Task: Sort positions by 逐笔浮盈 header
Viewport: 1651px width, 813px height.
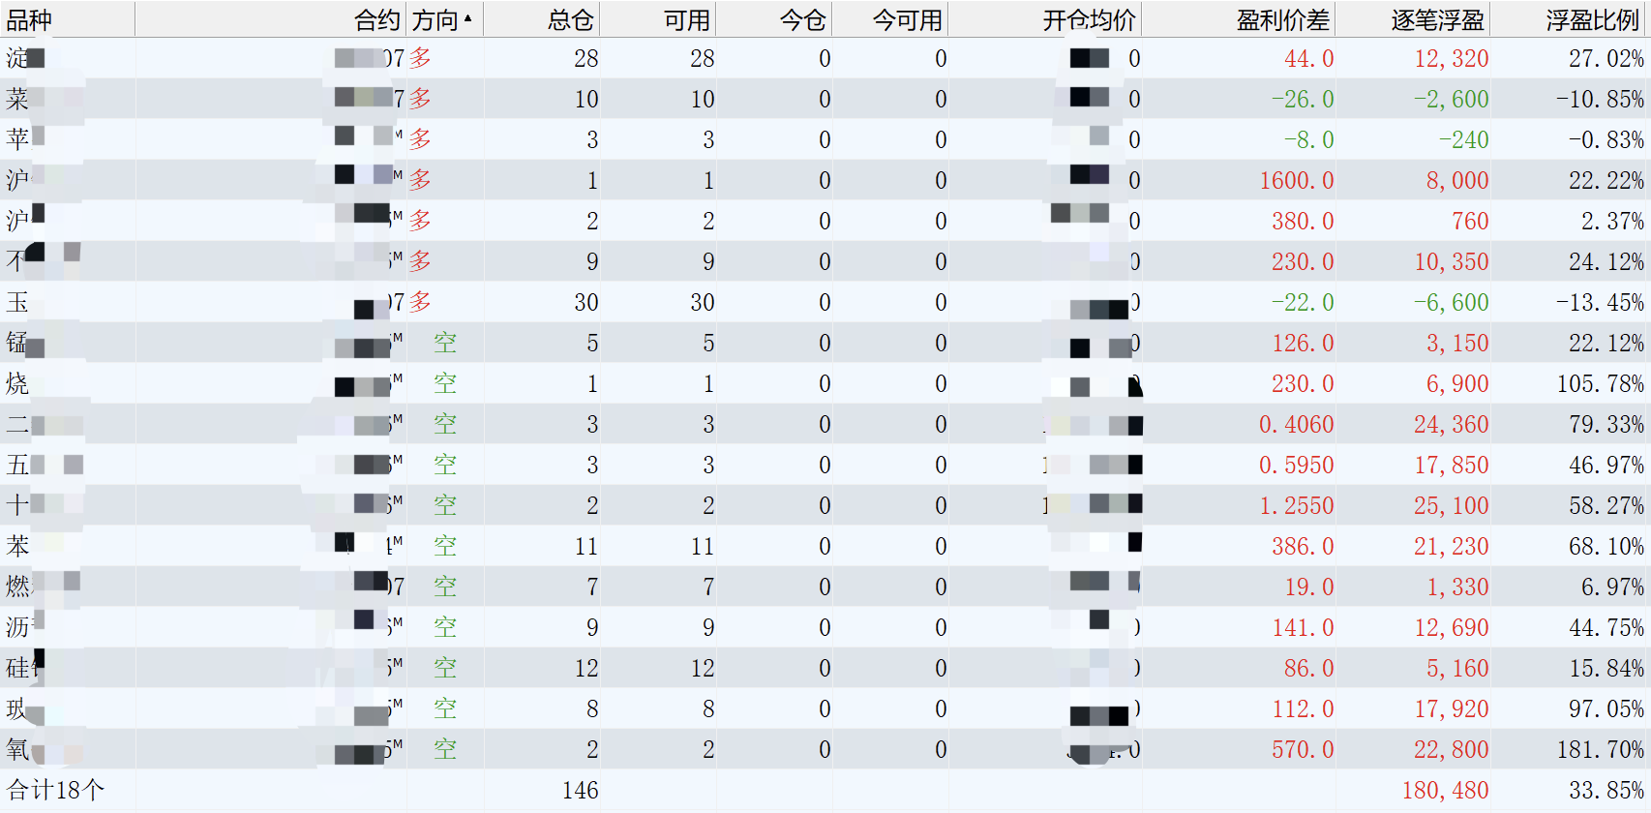Action: 1437,19
